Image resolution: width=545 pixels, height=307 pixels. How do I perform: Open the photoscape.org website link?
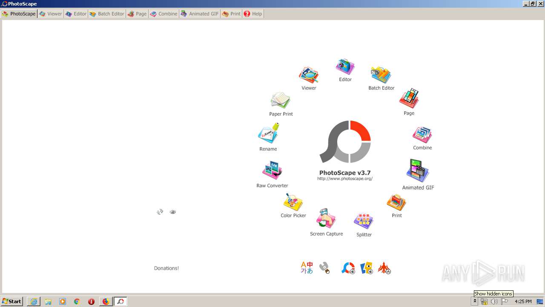pyautogui.click(x=345, y=179)
